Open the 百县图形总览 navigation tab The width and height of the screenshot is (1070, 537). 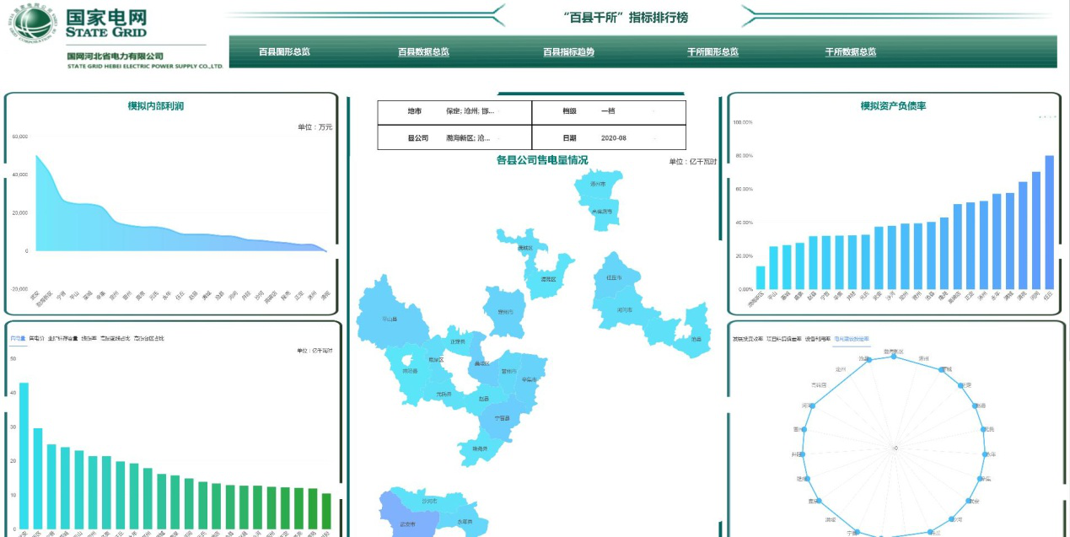tap(284, 52)
